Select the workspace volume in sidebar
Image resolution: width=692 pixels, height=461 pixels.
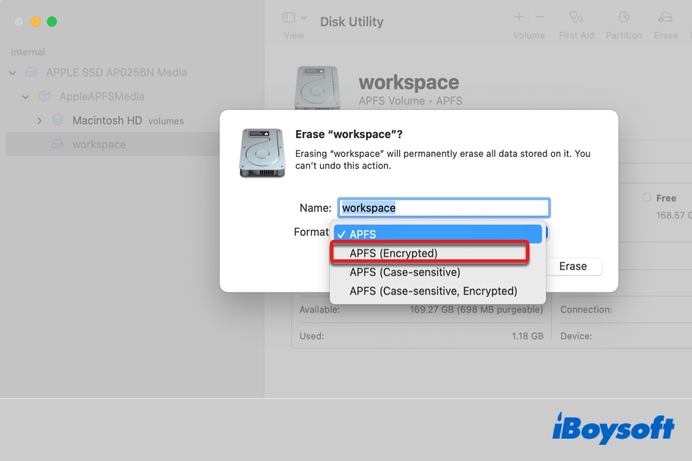click(99, 145)
